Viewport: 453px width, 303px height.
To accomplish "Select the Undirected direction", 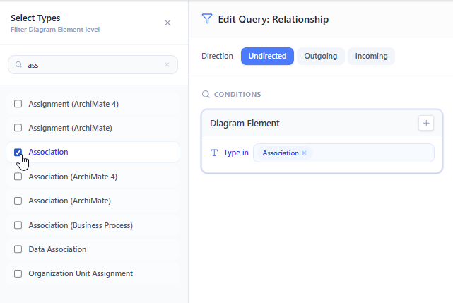I will pos(267,56).
